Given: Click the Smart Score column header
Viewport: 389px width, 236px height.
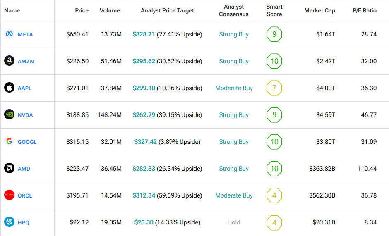Looking at the screenshot, I should click(274, 10).
